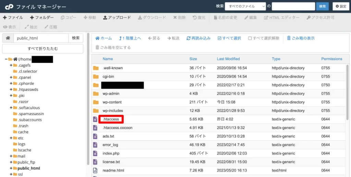
Task: Select the .htaccess file name
Action: tap(111, 119)
